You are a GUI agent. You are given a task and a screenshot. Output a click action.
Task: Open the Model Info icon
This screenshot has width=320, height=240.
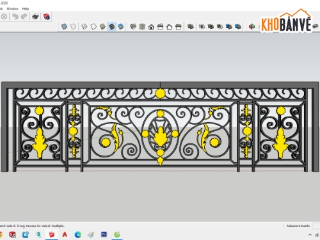click(x=47, y=17)
